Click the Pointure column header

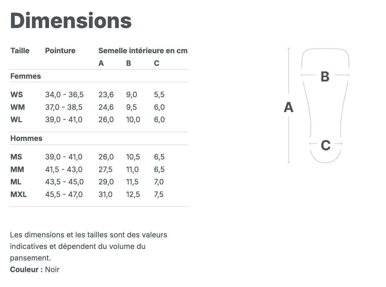point(60,51)
